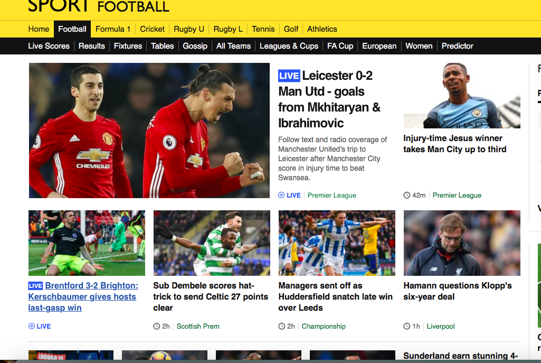Click the blue LIVE label under Leicester summary
Image resolution: width=541 pixels, height=363 pixels.
(x=293, y=196)
